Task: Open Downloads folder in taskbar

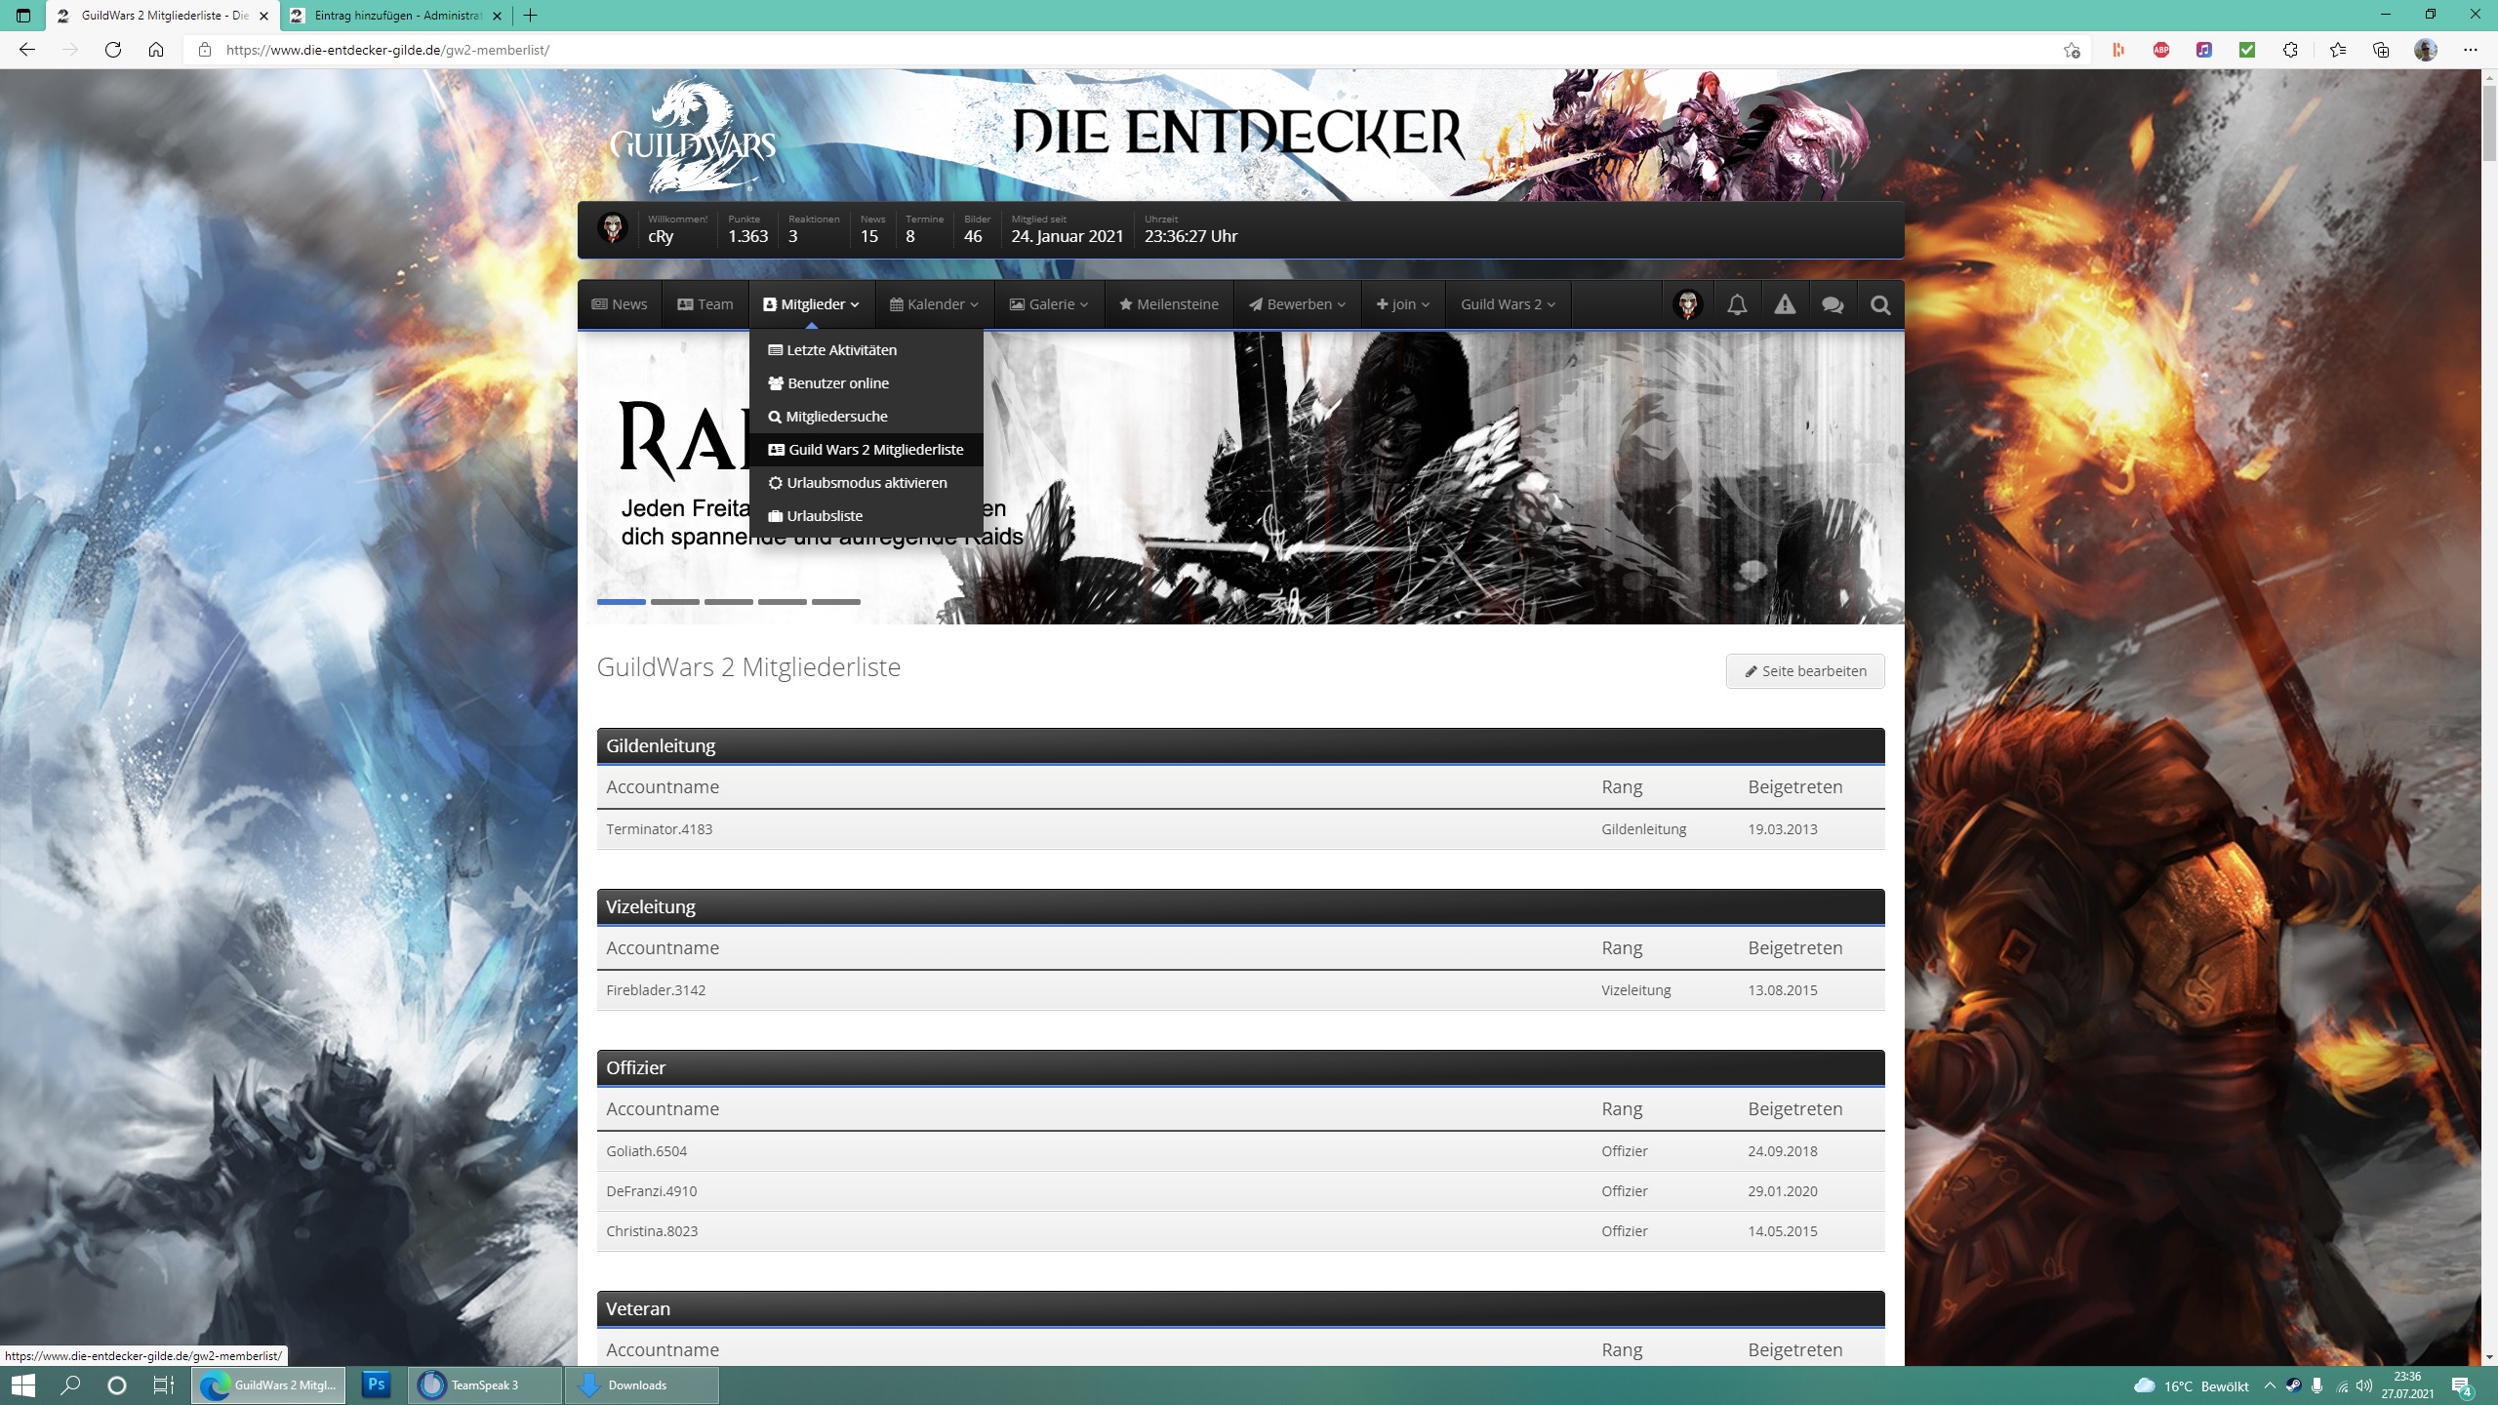Action: coord(642,1385)
